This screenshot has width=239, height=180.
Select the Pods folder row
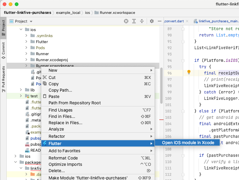point(83,48)
